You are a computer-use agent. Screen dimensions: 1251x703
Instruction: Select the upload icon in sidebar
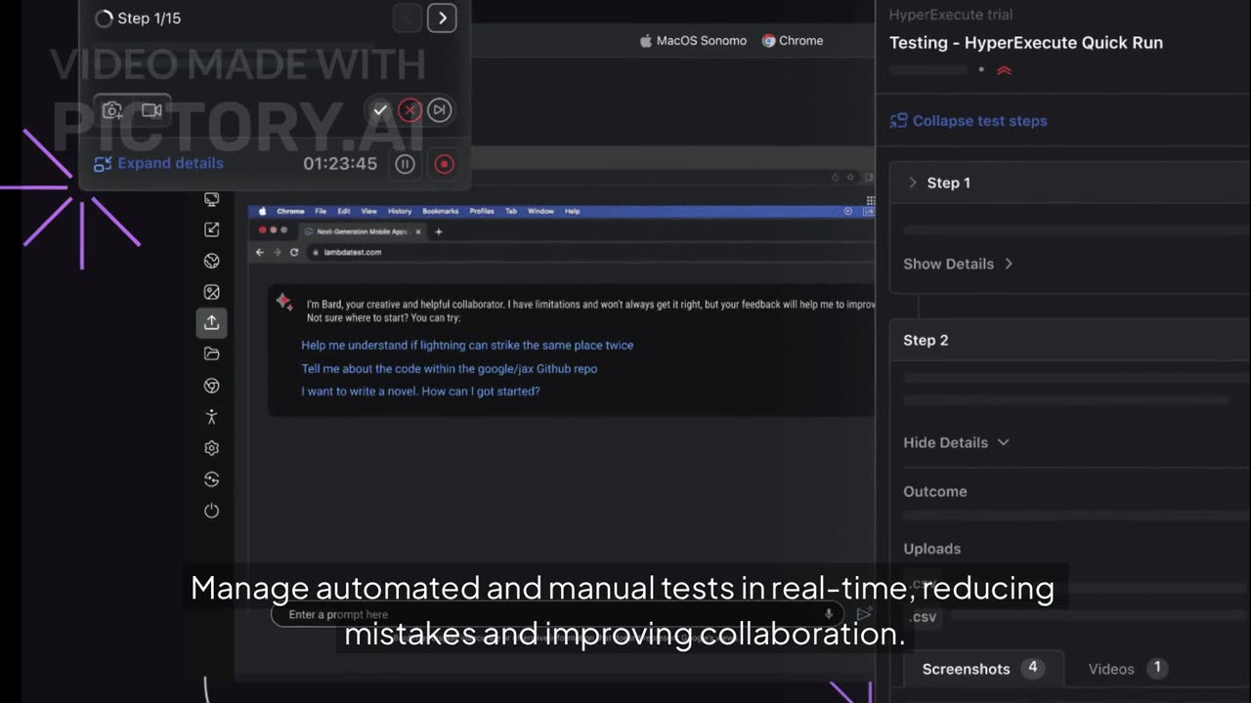[x=211, y=322]
